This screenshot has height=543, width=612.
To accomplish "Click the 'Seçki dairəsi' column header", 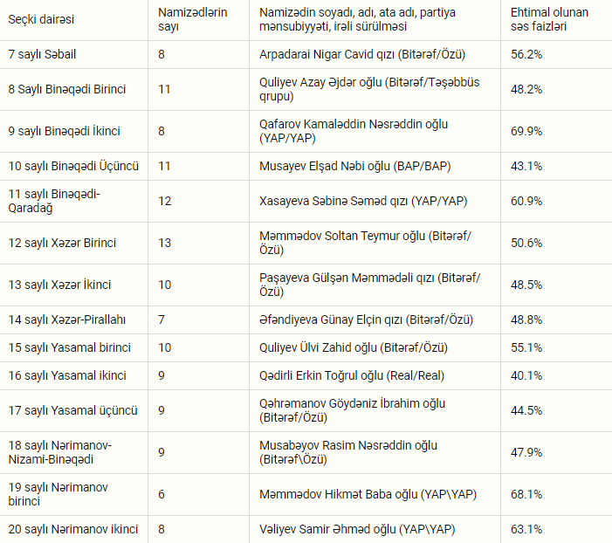I will click(41, 19).
